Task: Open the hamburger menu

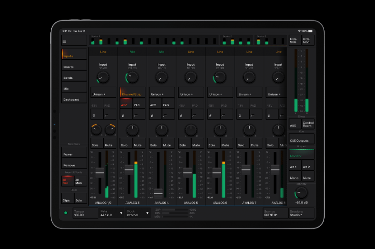Action: point(64,41)
